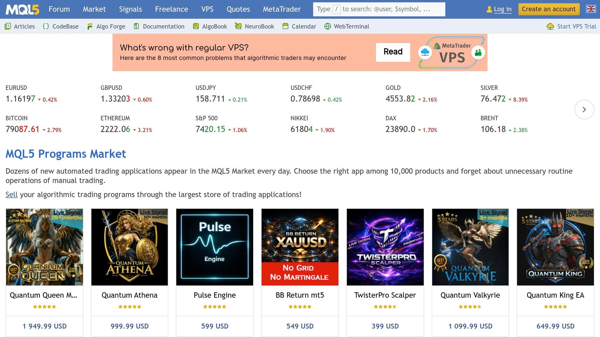Open the BITCOIN quote
The height and width of the screenshot is (337, 600).
34,124
